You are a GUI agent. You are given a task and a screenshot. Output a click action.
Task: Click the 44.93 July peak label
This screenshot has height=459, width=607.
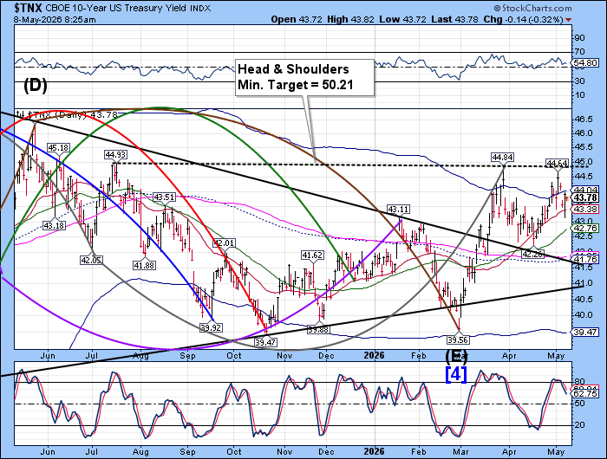(x=115, y=155)
